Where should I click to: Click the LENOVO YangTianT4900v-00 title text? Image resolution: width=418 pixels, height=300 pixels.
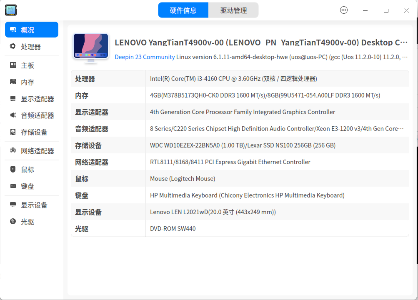point(261,42)
